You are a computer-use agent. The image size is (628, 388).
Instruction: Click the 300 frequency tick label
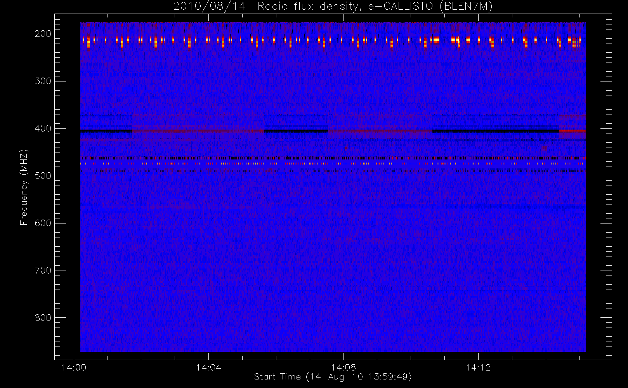43,81
